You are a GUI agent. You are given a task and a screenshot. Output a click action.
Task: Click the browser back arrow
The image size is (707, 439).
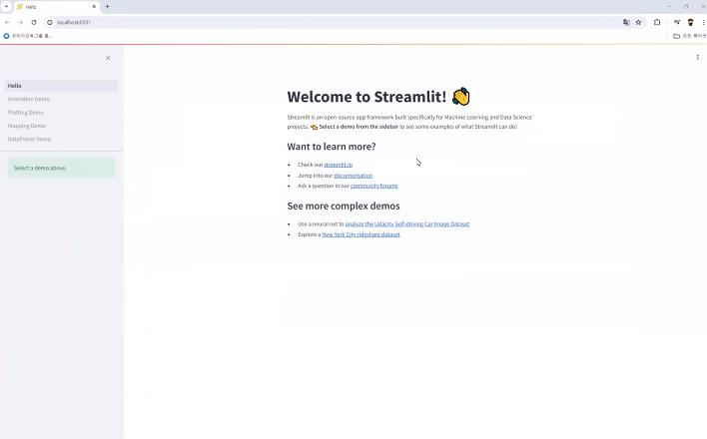pos(7,22)
